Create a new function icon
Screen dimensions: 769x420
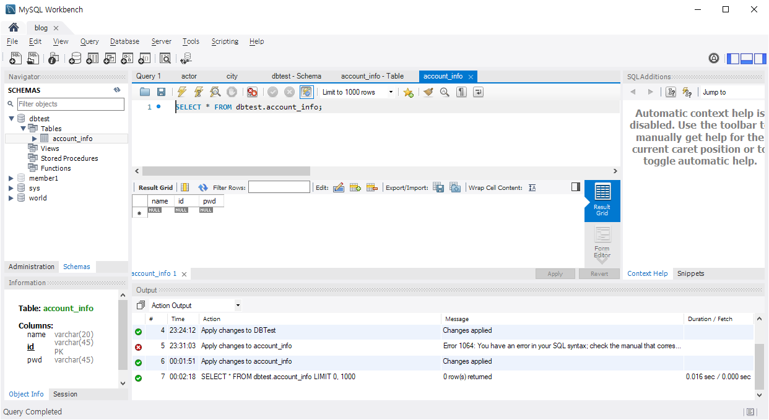pyautogui.click(x=144, y=58)
